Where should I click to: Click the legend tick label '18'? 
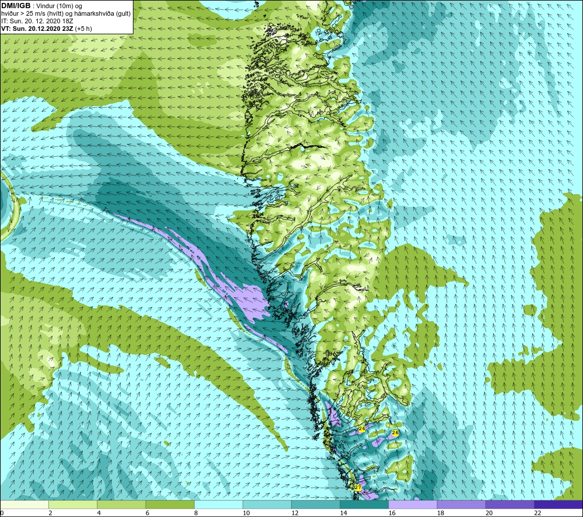coord(441,513)
